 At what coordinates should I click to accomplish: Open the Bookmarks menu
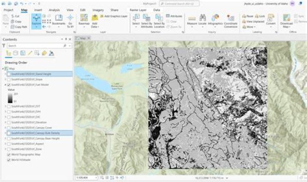59,20
